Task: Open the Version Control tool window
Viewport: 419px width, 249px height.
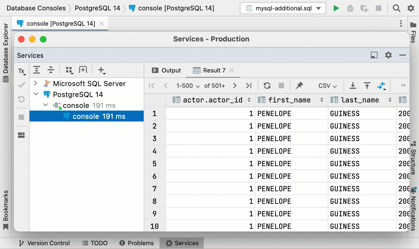Action: click(44, 243)
